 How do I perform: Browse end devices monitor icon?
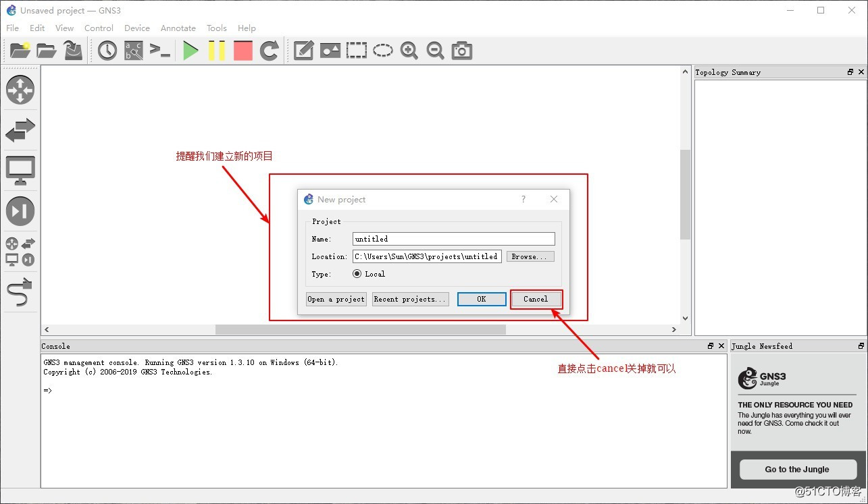point(20,171)
